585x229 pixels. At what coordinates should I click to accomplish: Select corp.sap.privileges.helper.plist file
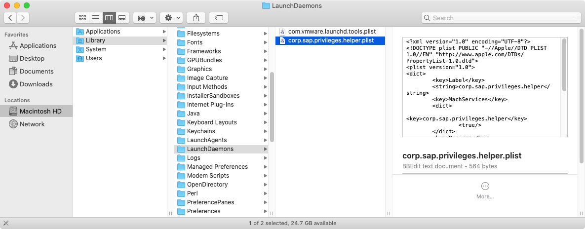tap(330, 40)
